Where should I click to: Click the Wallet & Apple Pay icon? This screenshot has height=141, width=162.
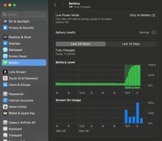5,113
